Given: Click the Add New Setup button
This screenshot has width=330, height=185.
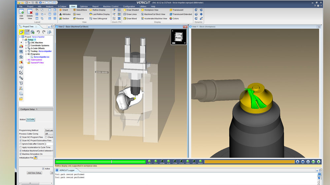Looking at the screenshot, I should tap(34, 173).
